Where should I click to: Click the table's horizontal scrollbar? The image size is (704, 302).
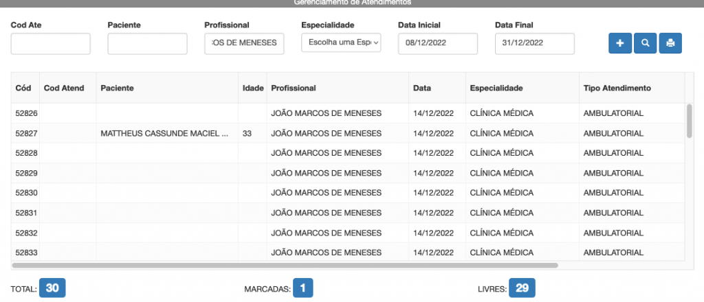tap(285, 265)
